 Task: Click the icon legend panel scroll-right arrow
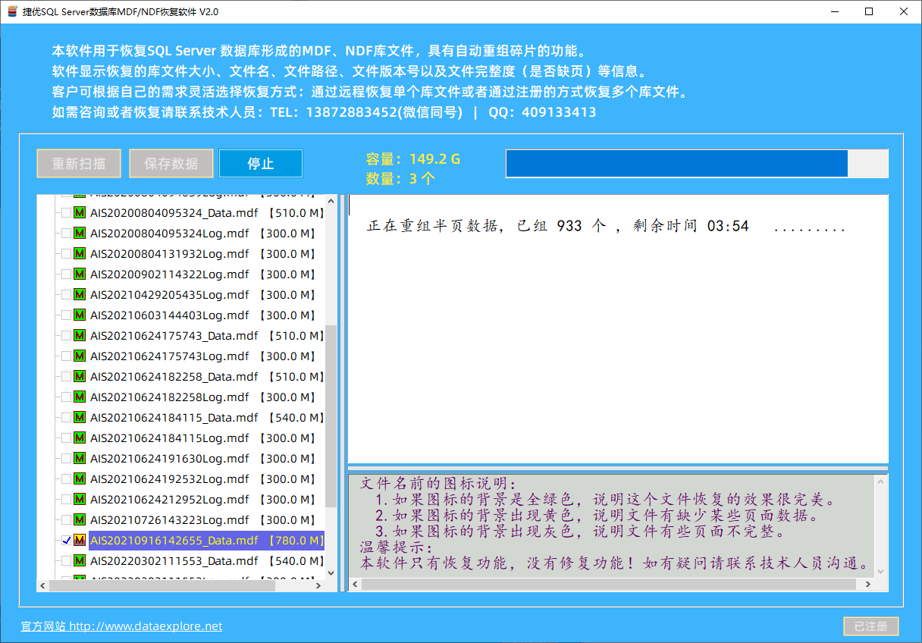(868, 585)
